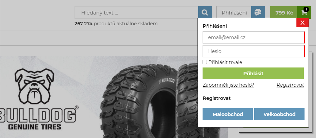
Task: Focus the Hledaný text search field
Action: pyautogui.click(x=136, y=12)
